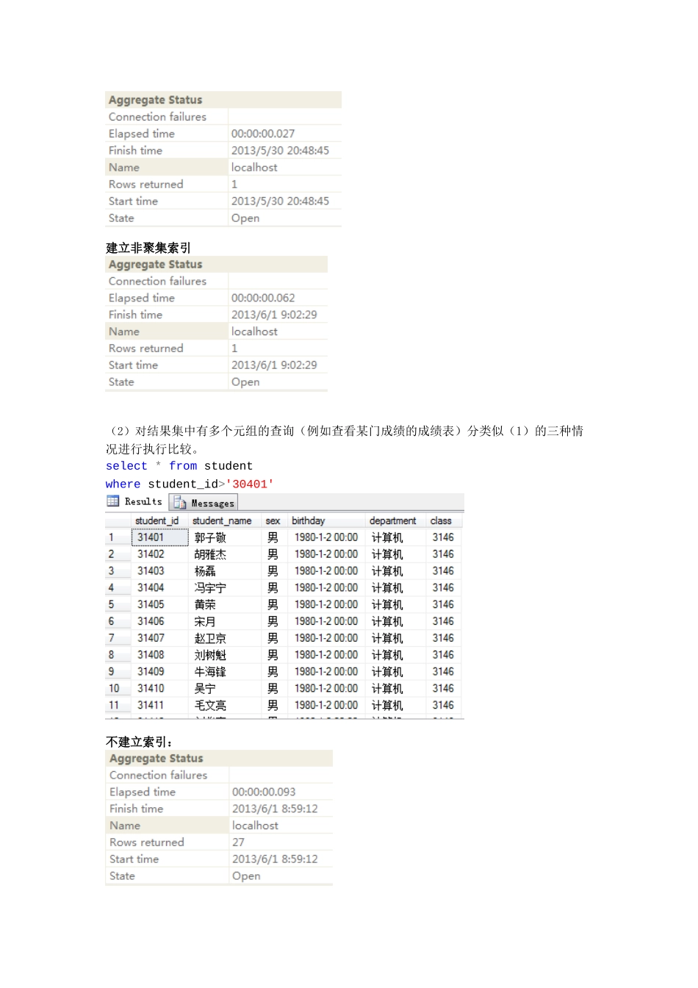Click the Rows returned value 27
The image size is (698, 988).
[239, 842]
